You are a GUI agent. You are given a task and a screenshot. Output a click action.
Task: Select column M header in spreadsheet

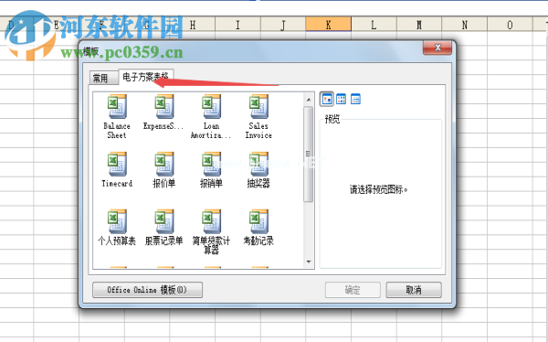[419, 25]
